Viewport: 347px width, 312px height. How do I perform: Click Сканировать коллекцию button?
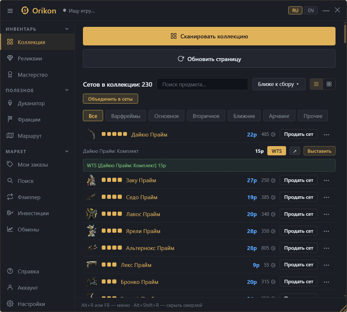[x=209, y=36]
